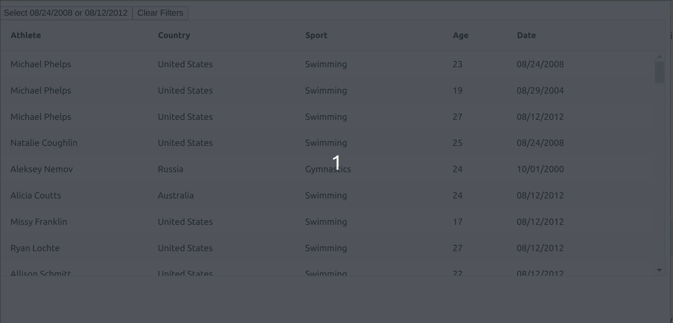Sort by the Athlete column header

(26, 35)
